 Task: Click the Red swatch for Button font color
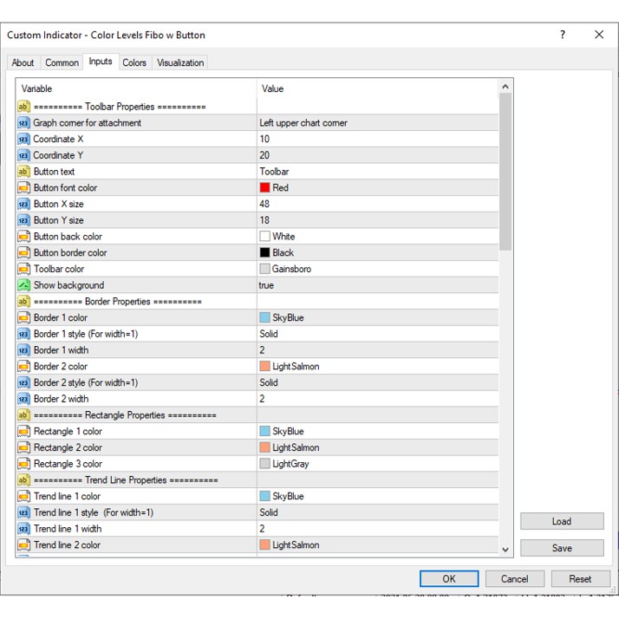click(x=265, y=188)
